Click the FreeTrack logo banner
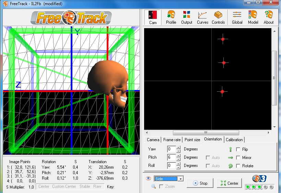The image size is (281, 193). pos(71,18)
